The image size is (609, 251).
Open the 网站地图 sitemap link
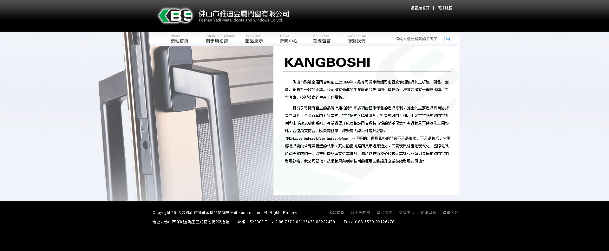click(x=445, y=8)
